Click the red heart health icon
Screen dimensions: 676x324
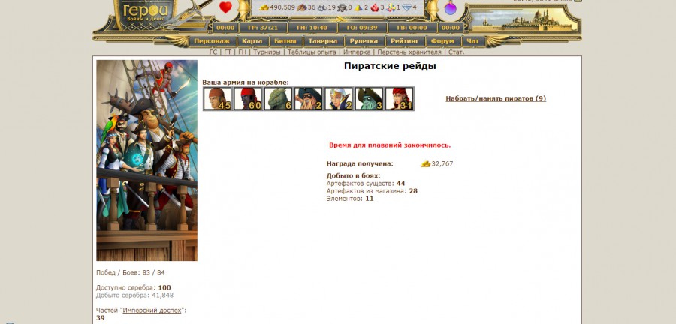225,8
